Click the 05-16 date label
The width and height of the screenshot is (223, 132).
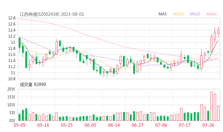pos(43,125)
